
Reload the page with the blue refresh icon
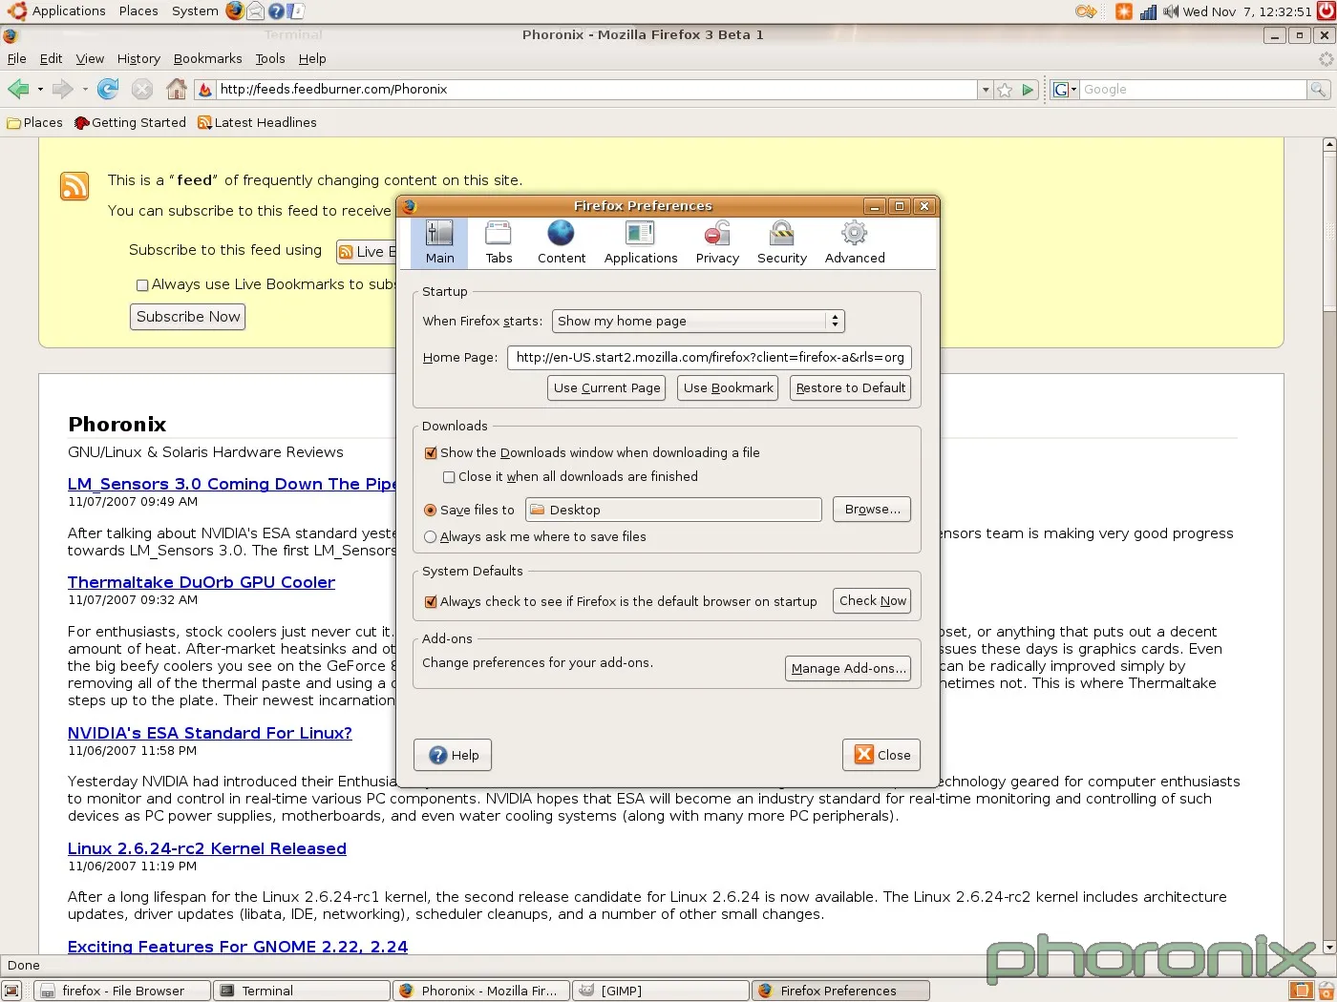click(x=108, y=89)
